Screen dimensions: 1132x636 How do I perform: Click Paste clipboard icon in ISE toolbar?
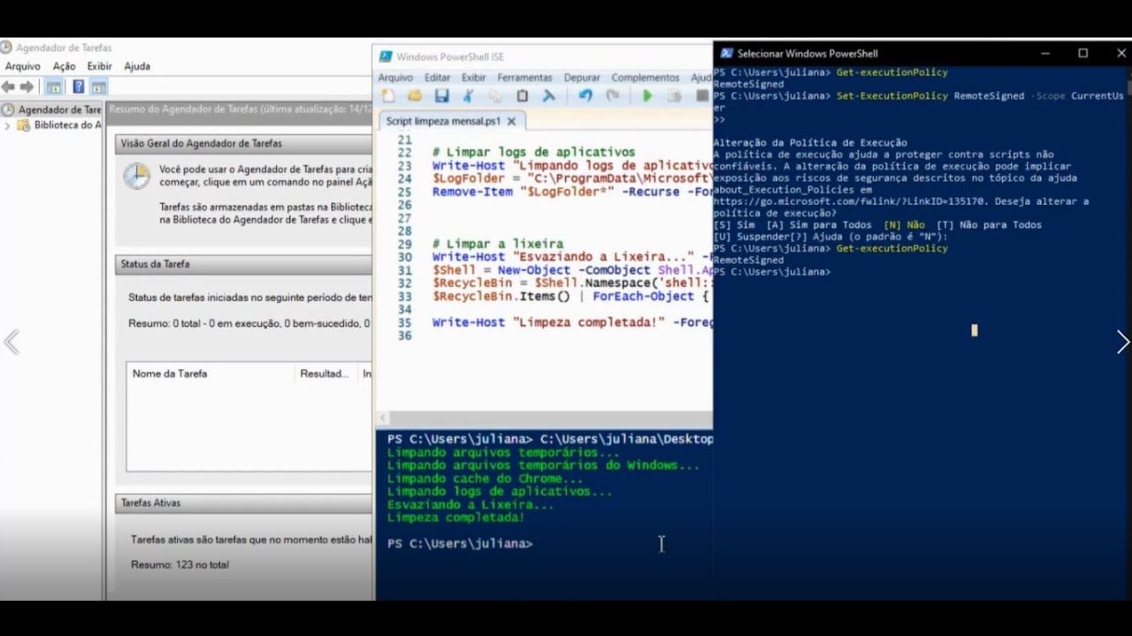pyautogui.click(x=522, y=95)
